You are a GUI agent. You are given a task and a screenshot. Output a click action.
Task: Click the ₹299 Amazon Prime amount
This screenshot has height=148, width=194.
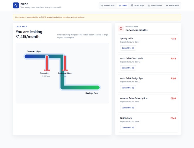click(x=173, y=98)
